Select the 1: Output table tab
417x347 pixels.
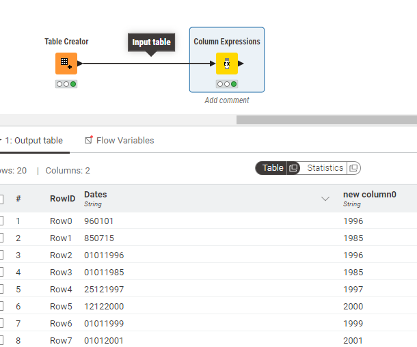click(33, 141)
